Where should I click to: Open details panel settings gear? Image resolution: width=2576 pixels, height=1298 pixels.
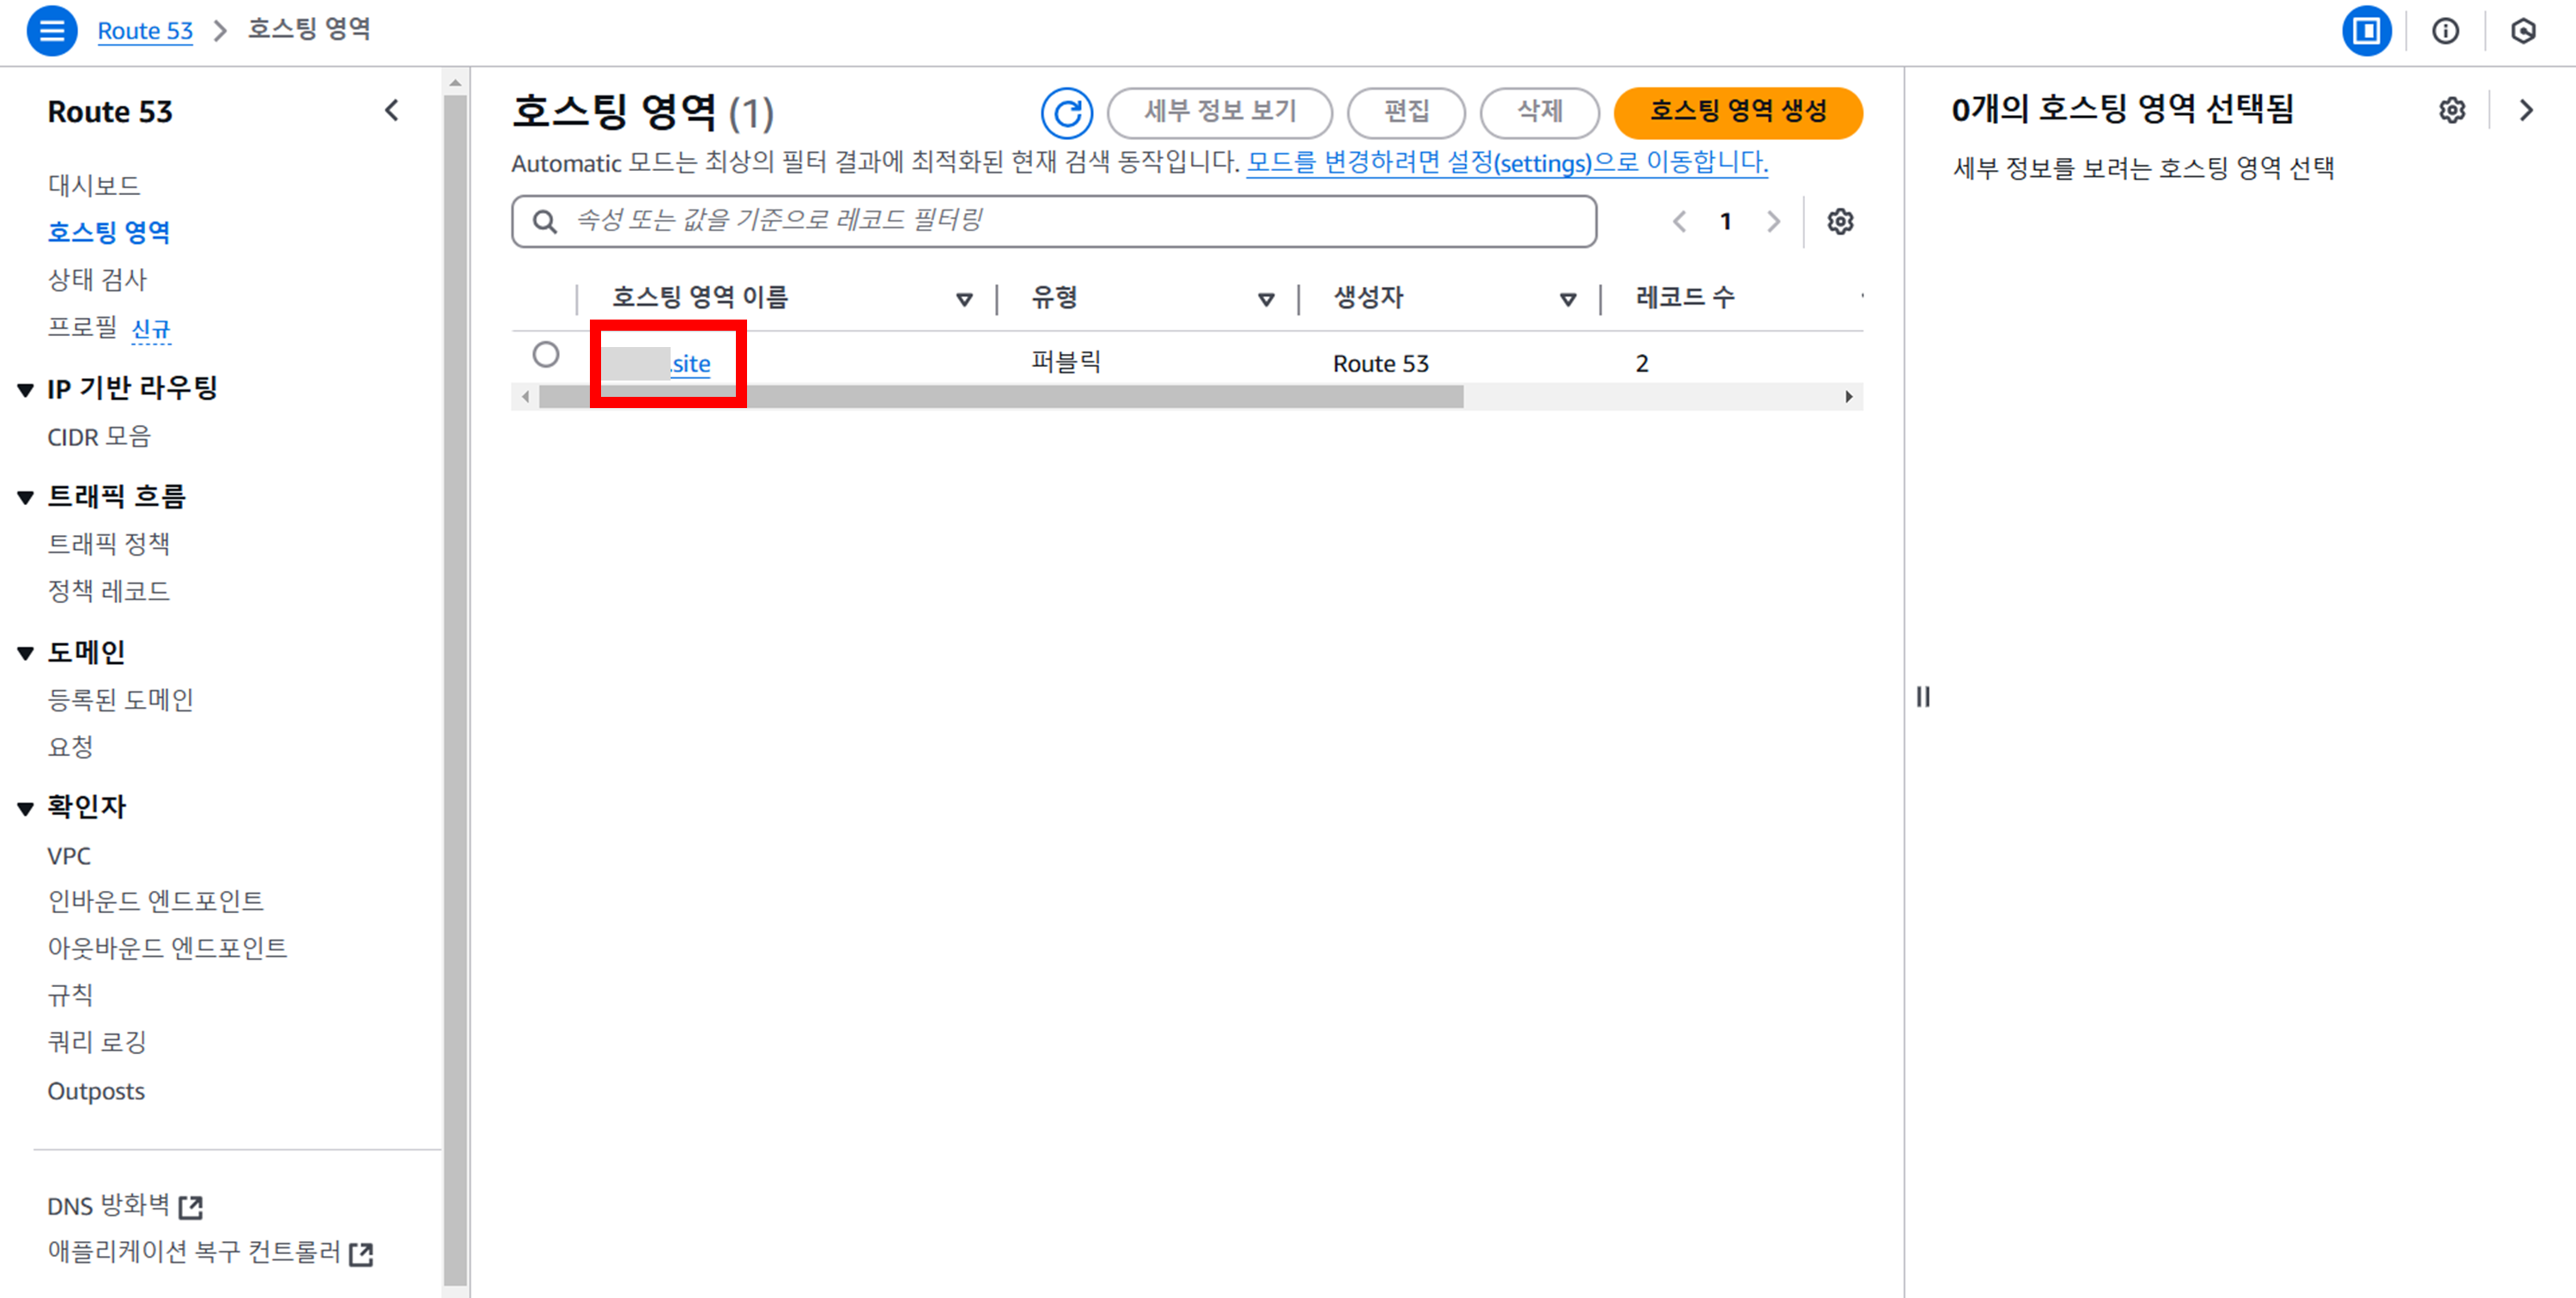click(2451, 110)
